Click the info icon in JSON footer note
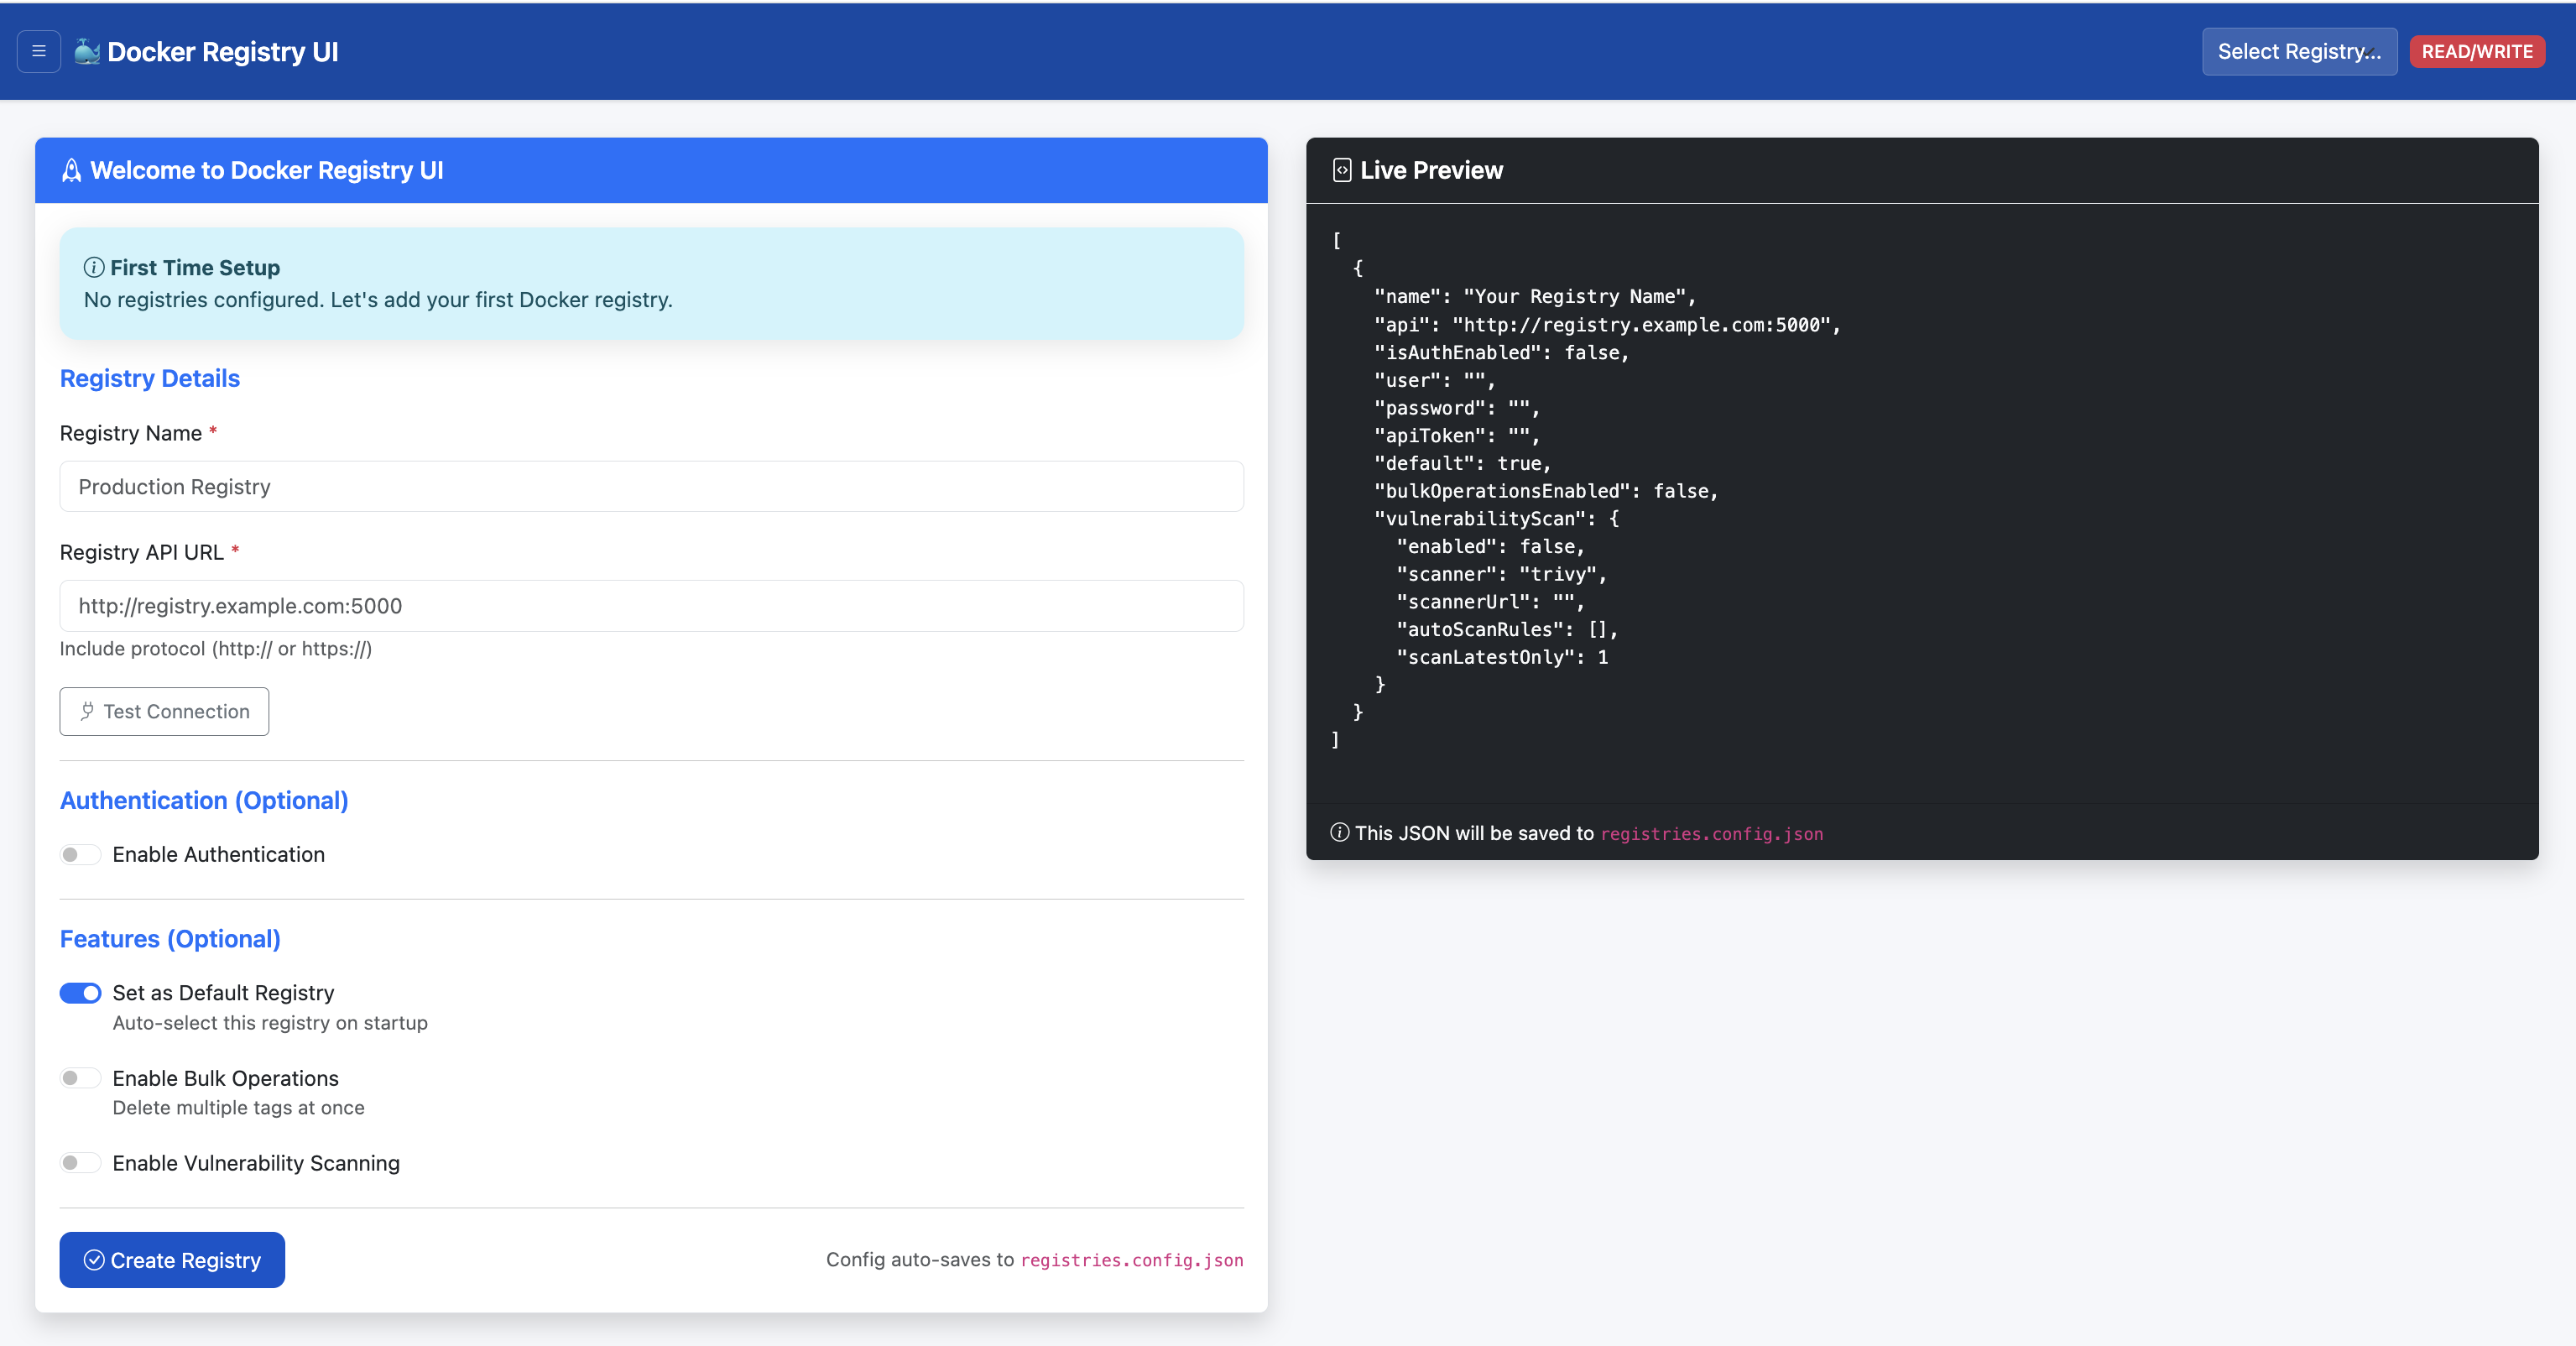2576x1346 pixels. coord(1340,832)
